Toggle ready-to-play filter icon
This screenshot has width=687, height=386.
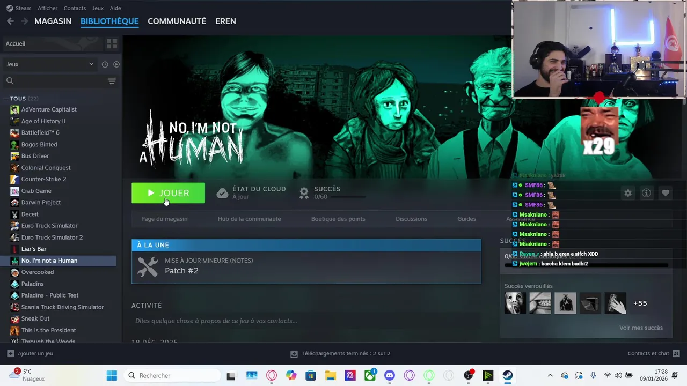point(116,64)
